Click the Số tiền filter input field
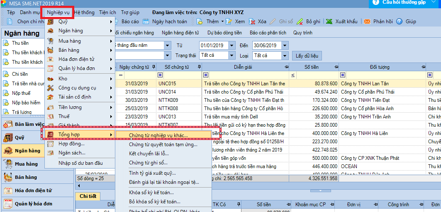 [317, 75]
